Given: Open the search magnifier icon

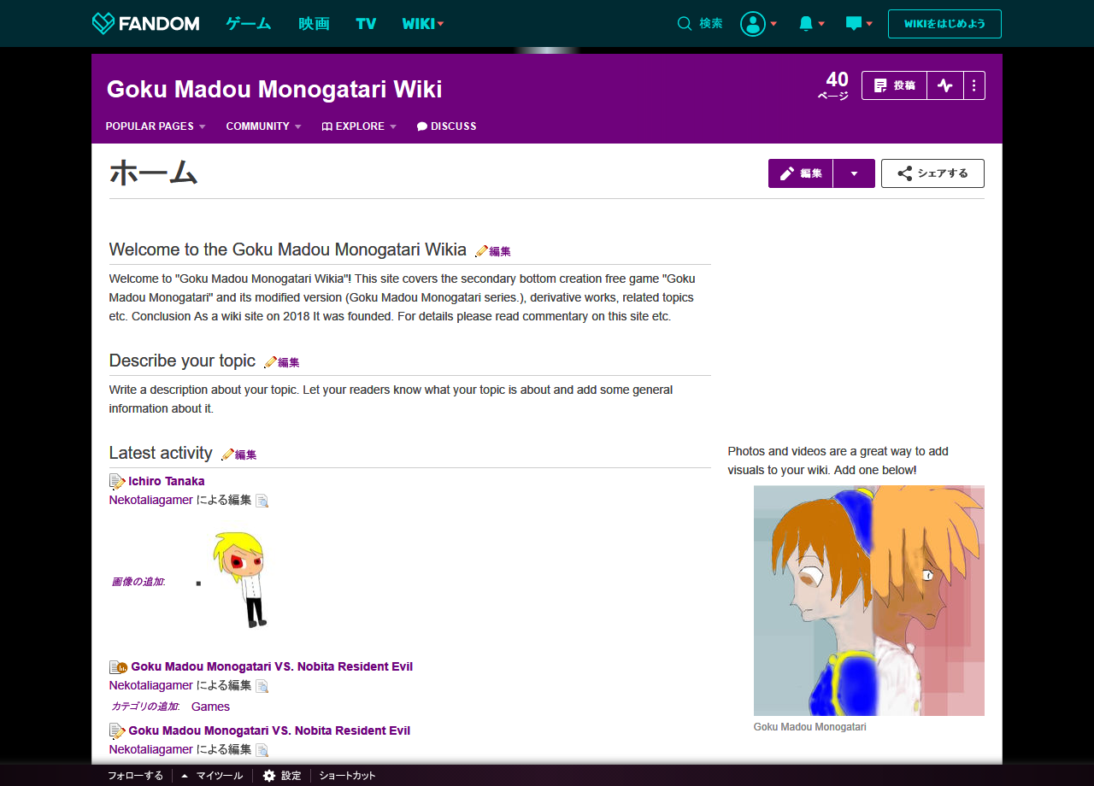Looking at the screenshot, I should [685, 24].
